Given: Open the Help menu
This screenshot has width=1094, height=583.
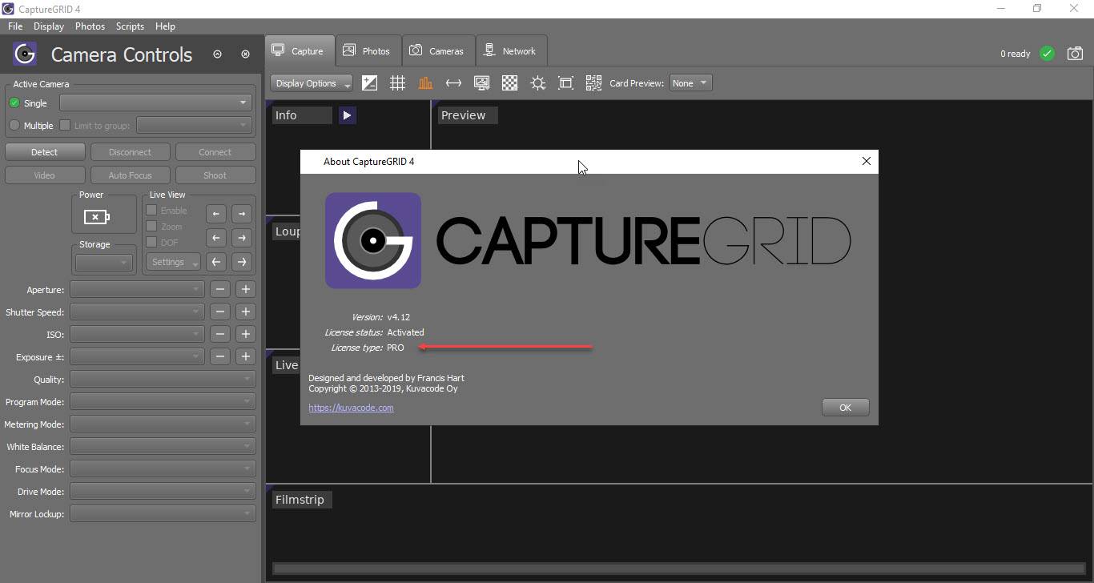Looking at the screenshot, I should point(165,26).
